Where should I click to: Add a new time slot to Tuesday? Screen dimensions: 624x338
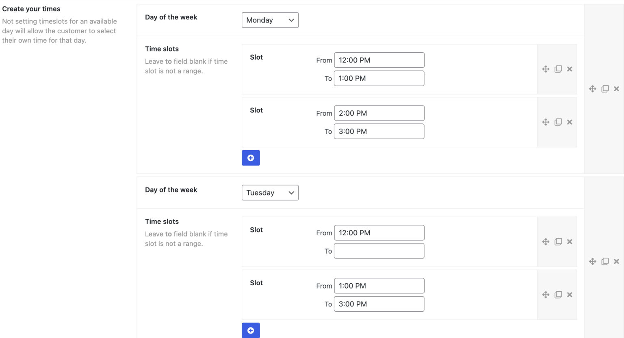pos(251,330)
